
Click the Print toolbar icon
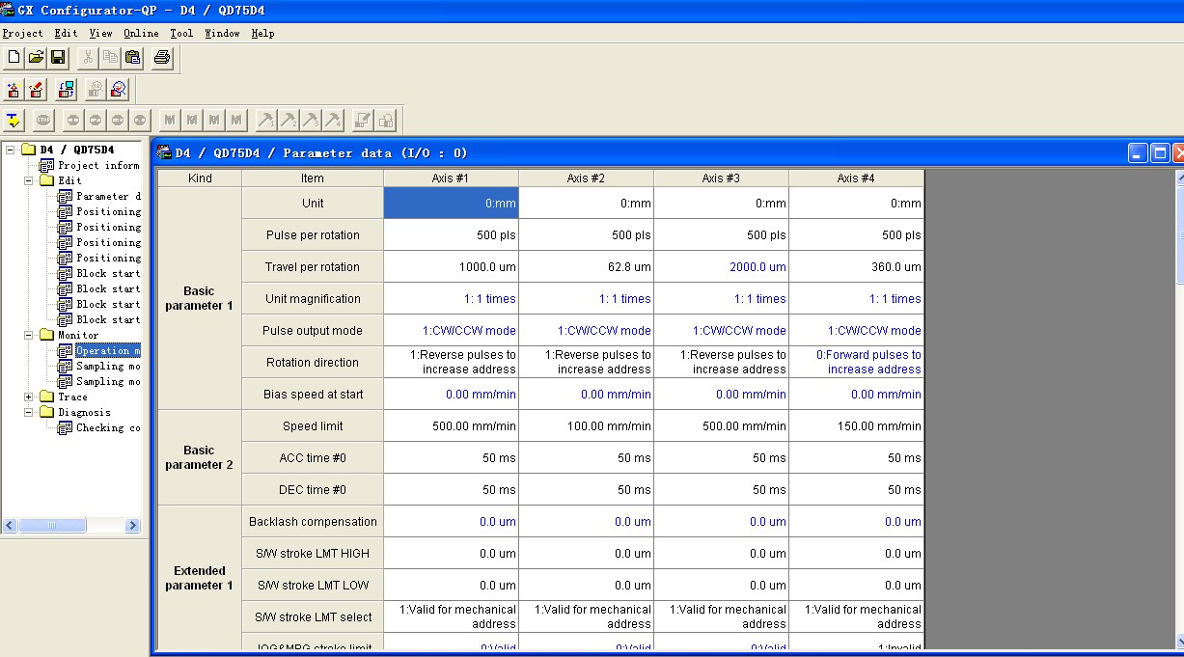point(162,58)
